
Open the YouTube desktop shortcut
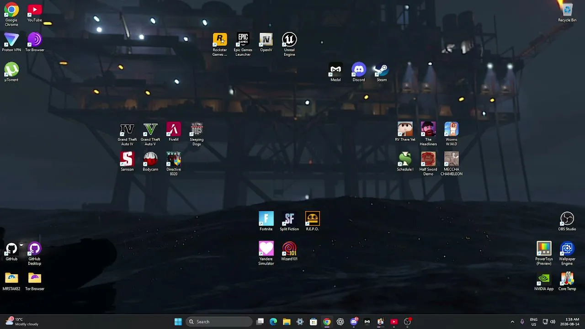[35, 13]
